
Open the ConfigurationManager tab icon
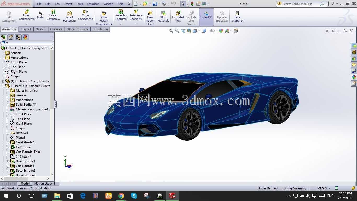pyautogui.click(x=18, y=37)
